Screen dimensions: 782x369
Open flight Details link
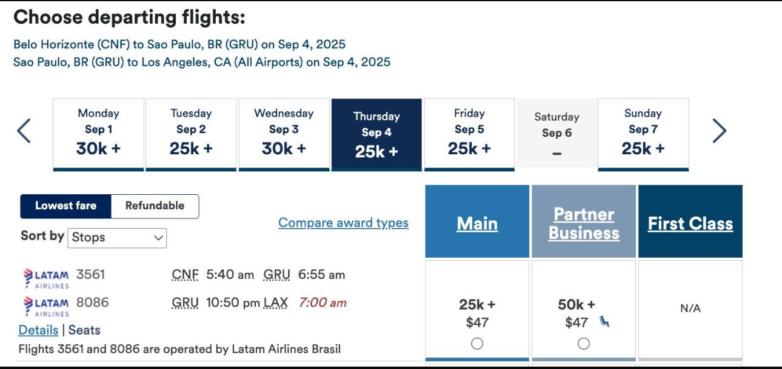click(38, 330)
